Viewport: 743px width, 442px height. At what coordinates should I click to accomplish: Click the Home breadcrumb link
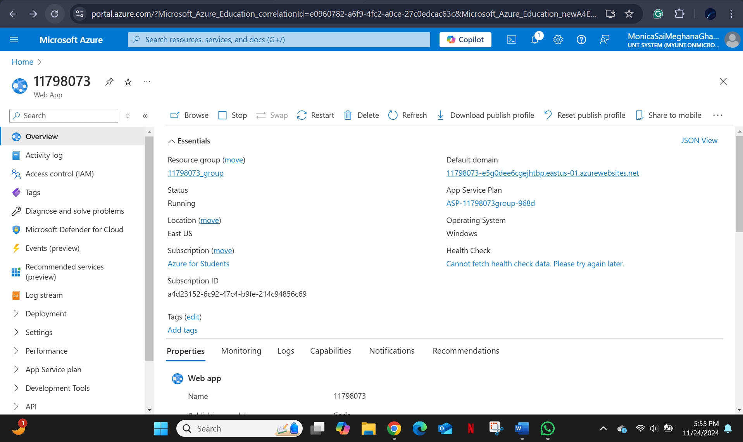coord(22,62)
